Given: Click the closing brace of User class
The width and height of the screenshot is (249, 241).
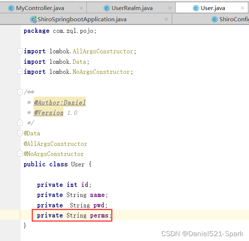Looking at the screenshot, I should (x=25, y=225).
